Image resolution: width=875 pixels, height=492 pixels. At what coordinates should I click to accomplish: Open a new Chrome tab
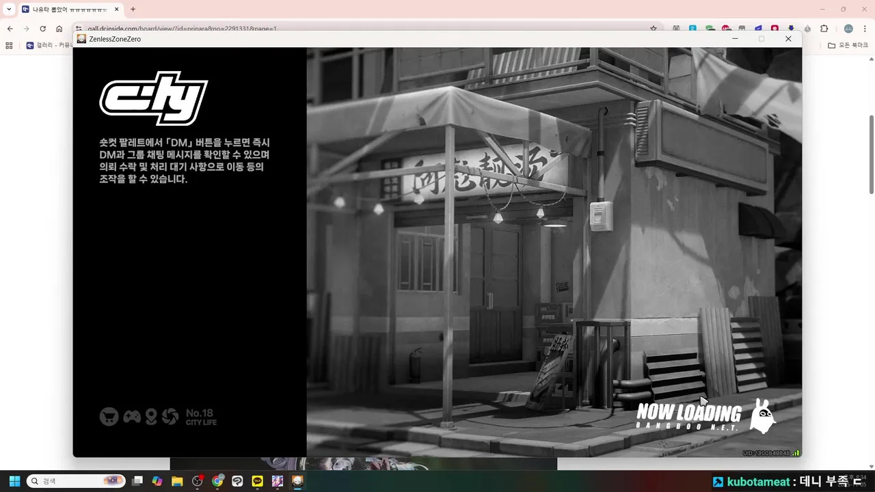coord(133,10)
